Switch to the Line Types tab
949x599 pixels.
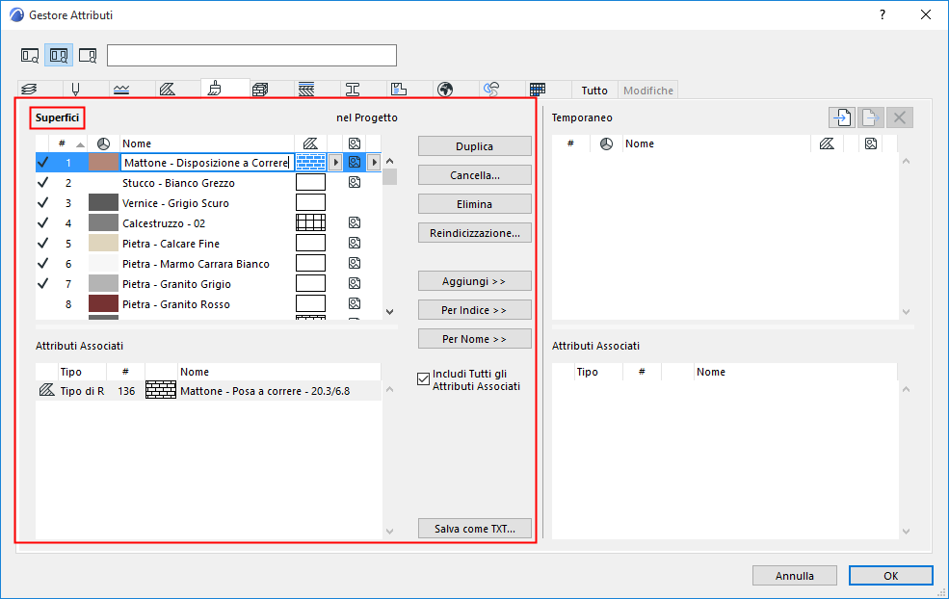pos(121,90)
